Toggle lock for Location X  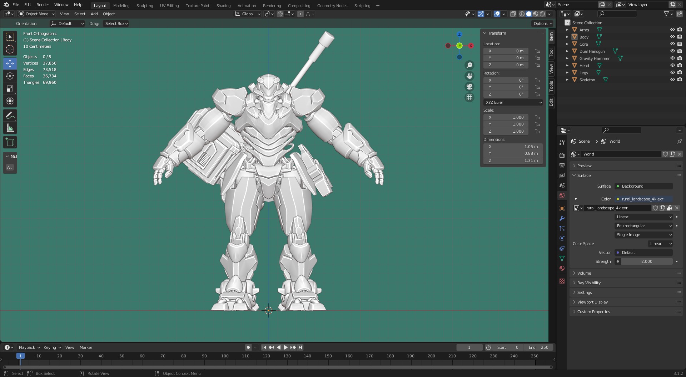[537, 51]
